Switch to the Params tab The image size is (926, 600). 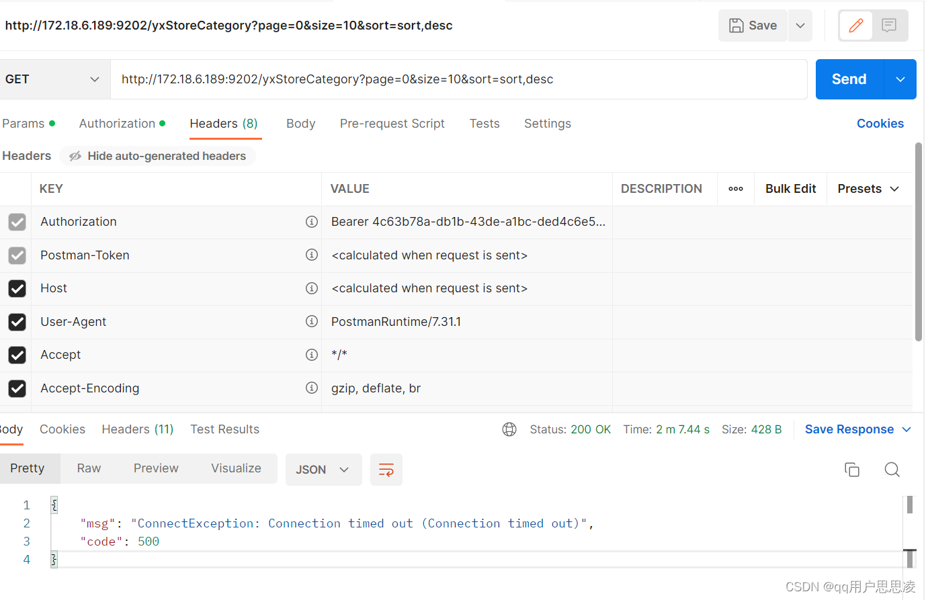[x=28, y=124]
